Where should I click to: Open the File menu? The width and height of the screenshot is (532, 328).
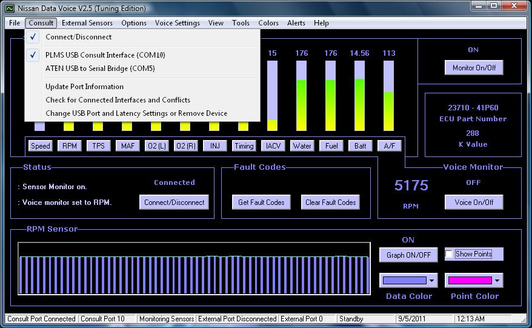(x=15, y=23)
